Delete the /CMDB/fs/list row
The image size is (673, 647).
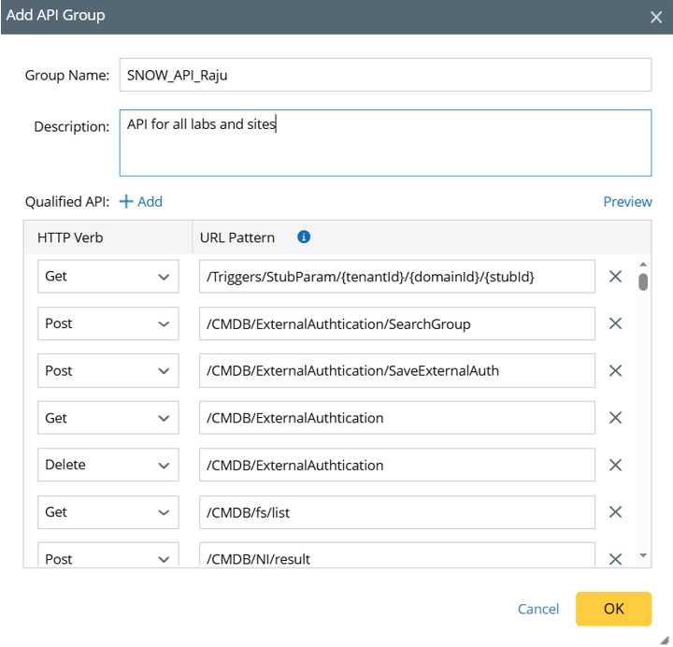(615, 511)
